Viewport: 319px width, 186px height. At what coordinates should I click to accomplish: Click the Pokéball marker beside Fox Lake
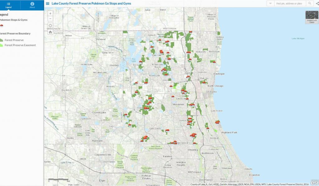coord(140,62)
